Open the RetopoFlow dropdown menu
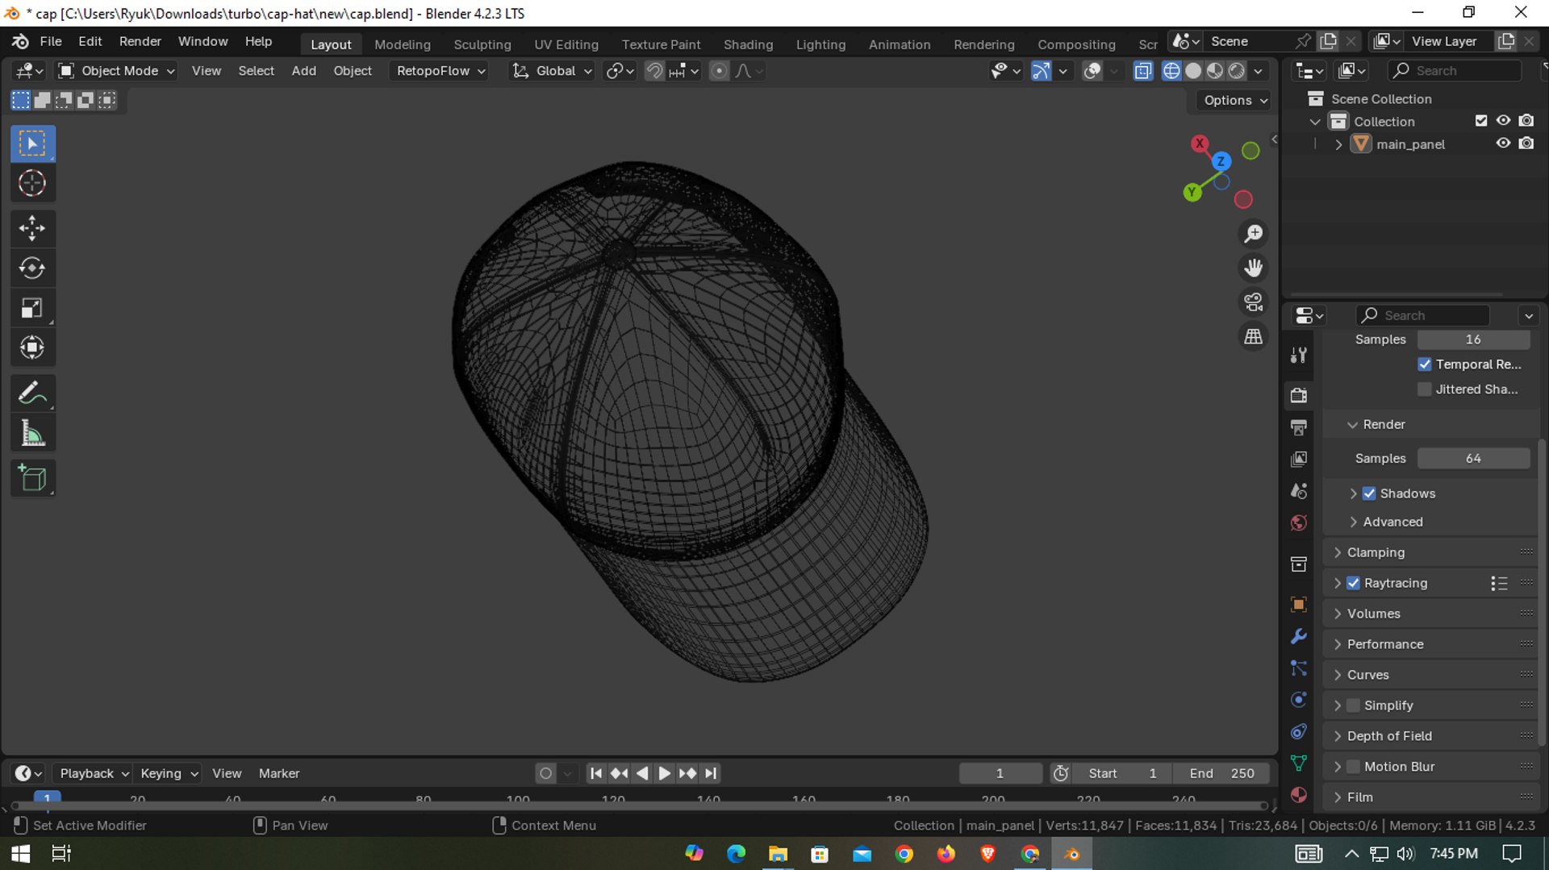Screen dimensions: 1549x870 click(x=440, y=71)
